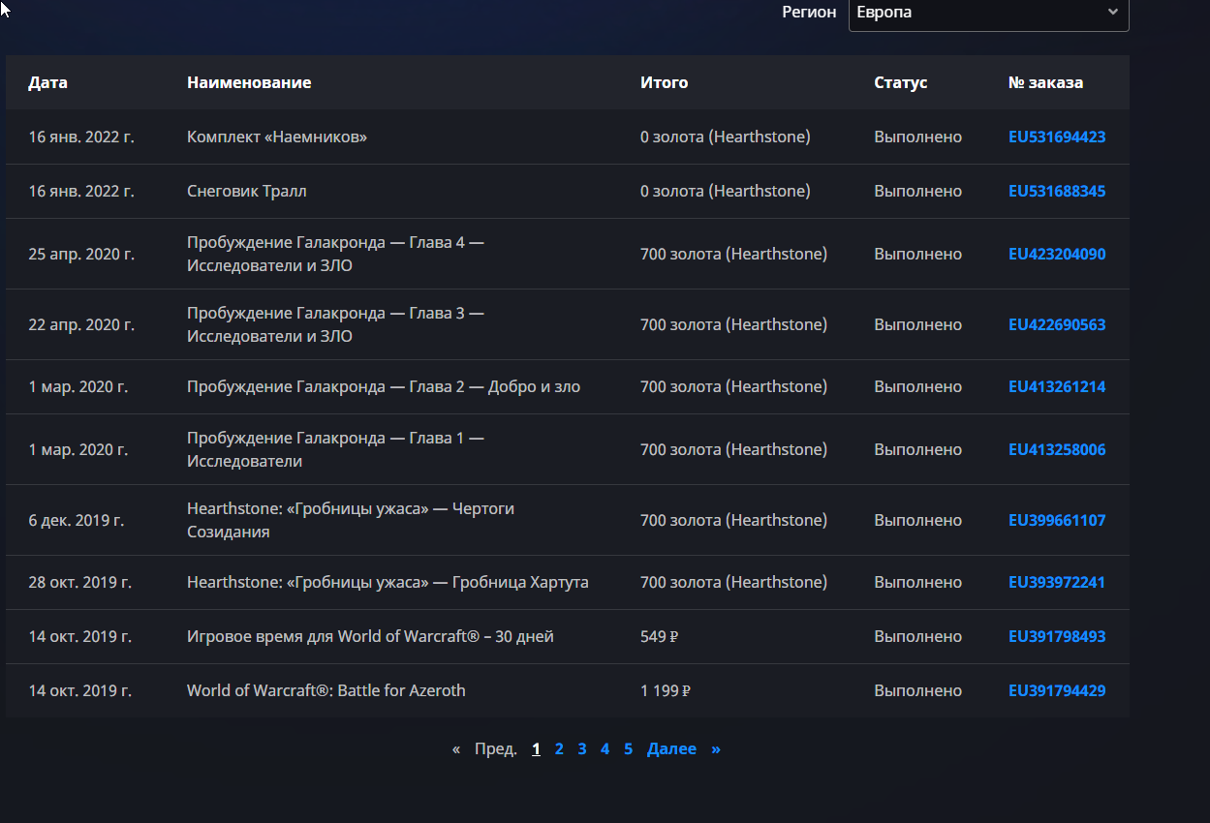Click the Пред. previous page label
The height and width of the screenshot is (823, 1210).
[x=496, y=749]
